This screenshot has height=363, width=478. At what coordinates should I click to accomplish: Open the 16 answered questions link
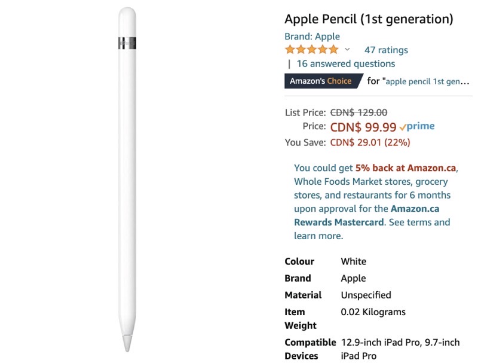[345, 64]
